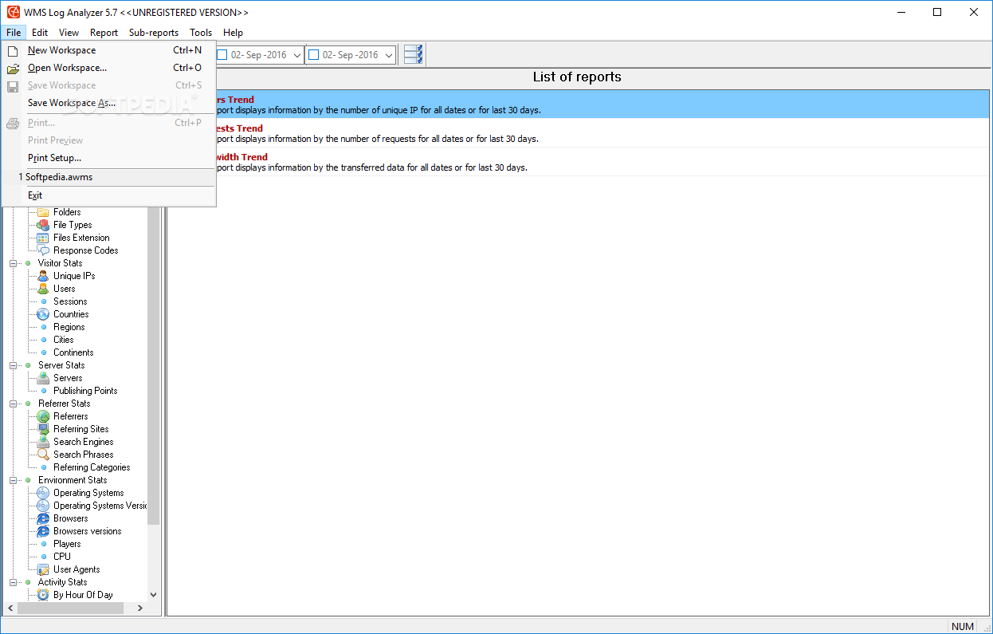
Task: Open the Tools menu
Action: [201, 33]
